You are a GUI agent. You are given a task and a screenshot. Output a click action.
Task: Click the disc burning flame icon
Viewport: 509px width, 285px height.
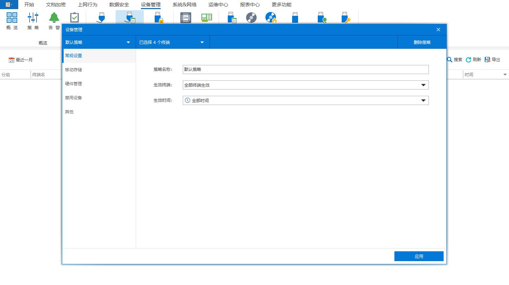click(x=271, y=18)
